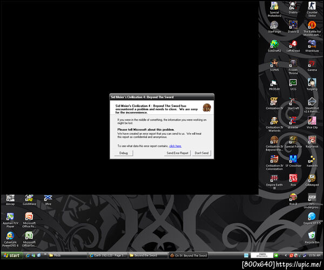This screenshot has width=324, height=270.
Task: Select the Microsoft Office Excel shortcut
Action: [29, 239]
